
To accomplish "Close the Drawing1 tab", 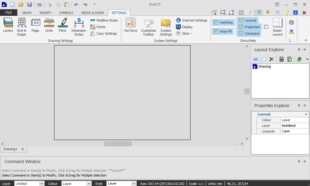I will [23, 149].
